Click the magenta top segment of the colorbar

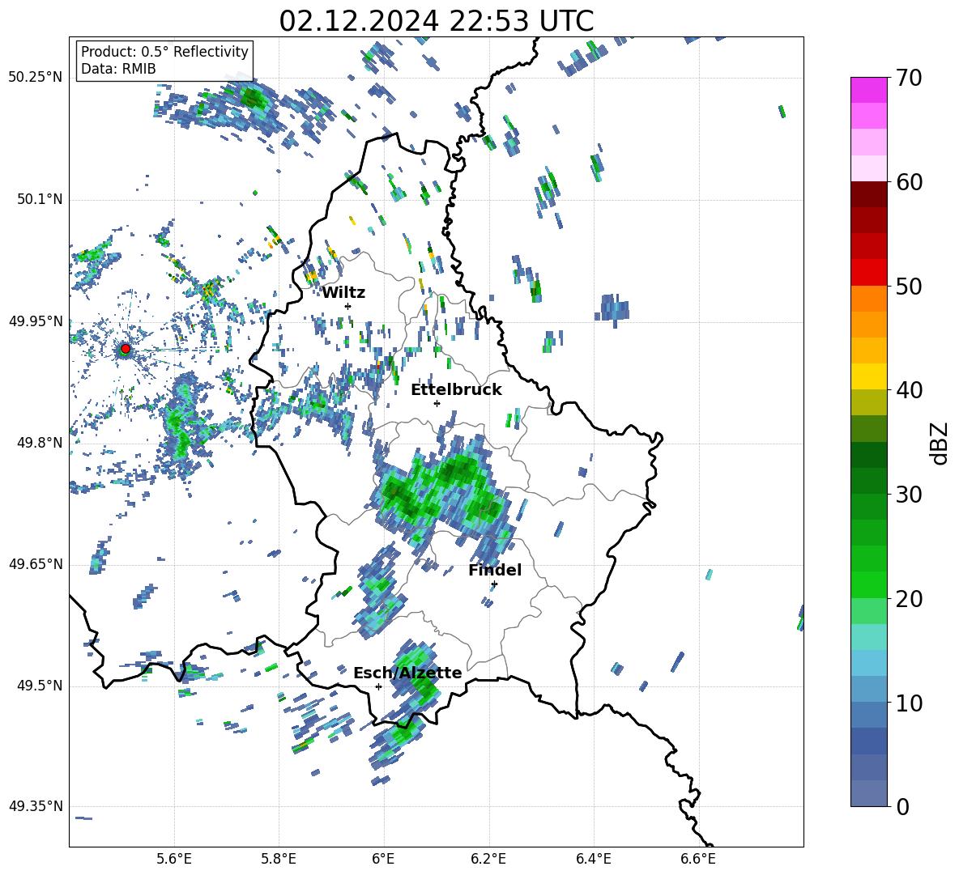(x=868, y=91)
